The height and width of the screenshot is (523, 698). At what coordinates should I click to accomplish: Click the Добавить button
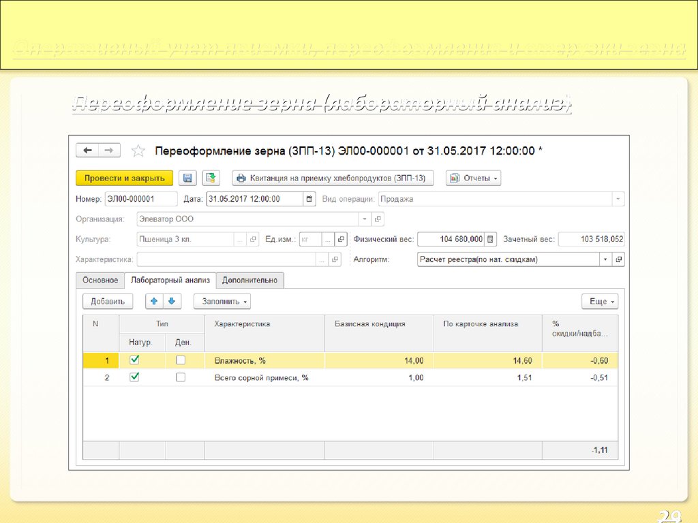tap(108, 301)
